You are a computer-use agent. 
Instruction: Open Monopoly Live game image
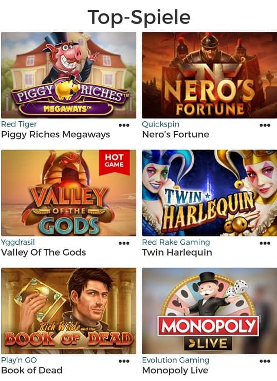[210, 311]
